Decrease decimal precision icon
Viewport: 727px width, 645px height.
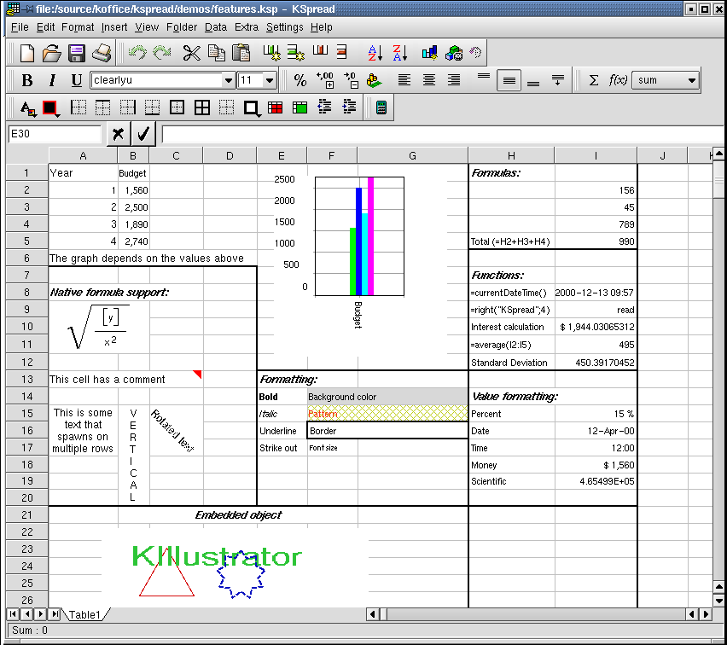pyautogui.click(x=350, y=80)
